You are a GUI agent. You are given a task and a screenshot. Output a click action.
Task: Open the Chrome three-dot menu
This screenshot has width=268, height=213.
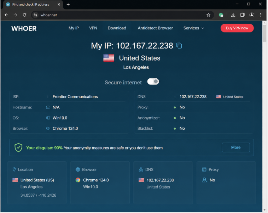click(x=261, y=15)
